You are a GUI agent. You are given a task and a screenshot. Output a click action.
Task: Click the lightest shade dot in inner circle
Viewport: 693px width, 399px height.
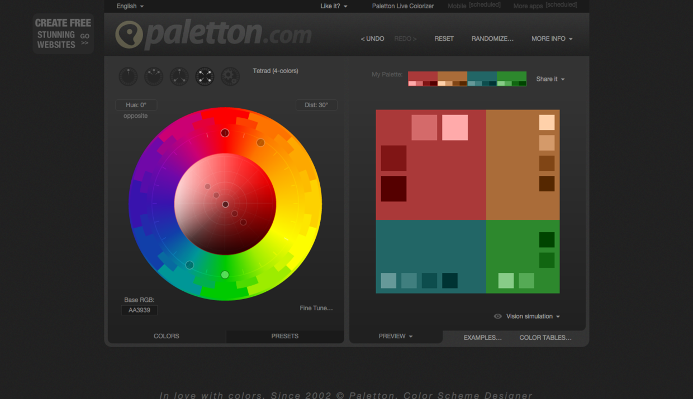[x=207, y=186]
